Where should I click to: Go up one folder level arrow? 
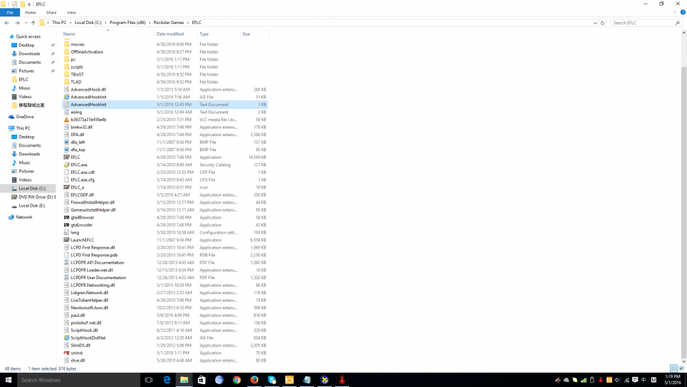(x=33, y=23)
